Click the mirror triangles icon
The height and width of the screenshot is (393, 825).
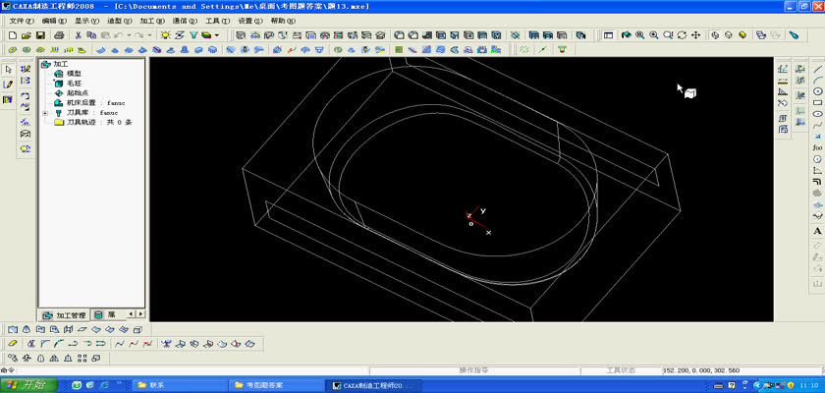(54, 359)
